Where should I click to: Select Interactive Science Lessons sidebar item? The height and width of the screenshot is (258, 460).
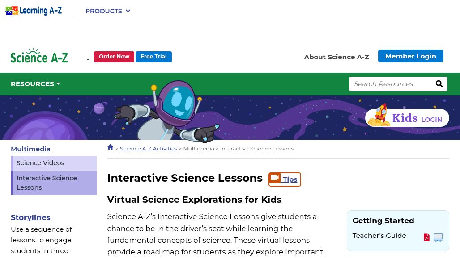[54, 183]
